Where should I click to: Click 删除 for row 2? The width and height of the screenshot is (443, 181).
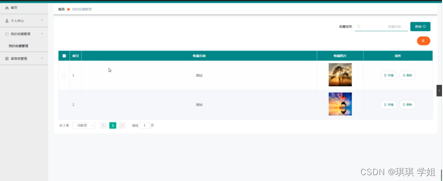tap(408, 104)
